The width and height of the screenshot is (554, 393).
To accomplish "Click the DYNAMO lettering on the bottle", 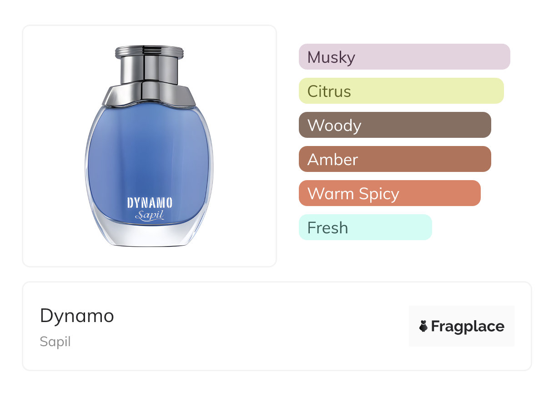I will 150,203.
